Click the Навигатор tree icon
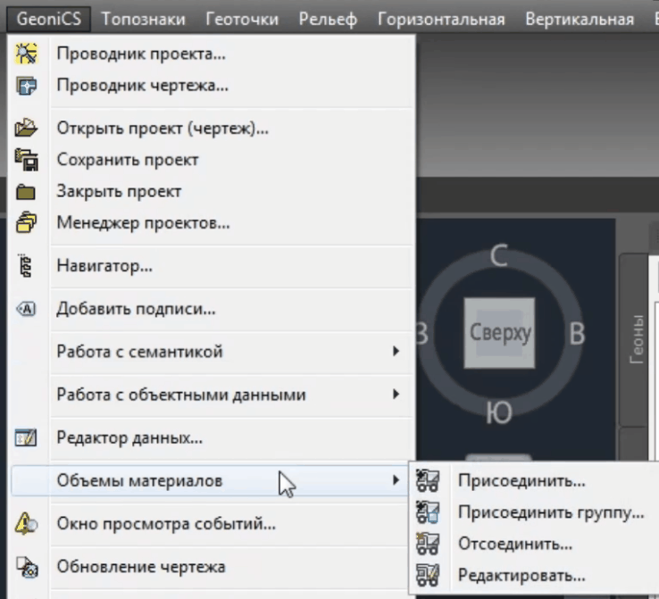Image resolution: width=659 pixels, height=599 pixels. point(25,265)
